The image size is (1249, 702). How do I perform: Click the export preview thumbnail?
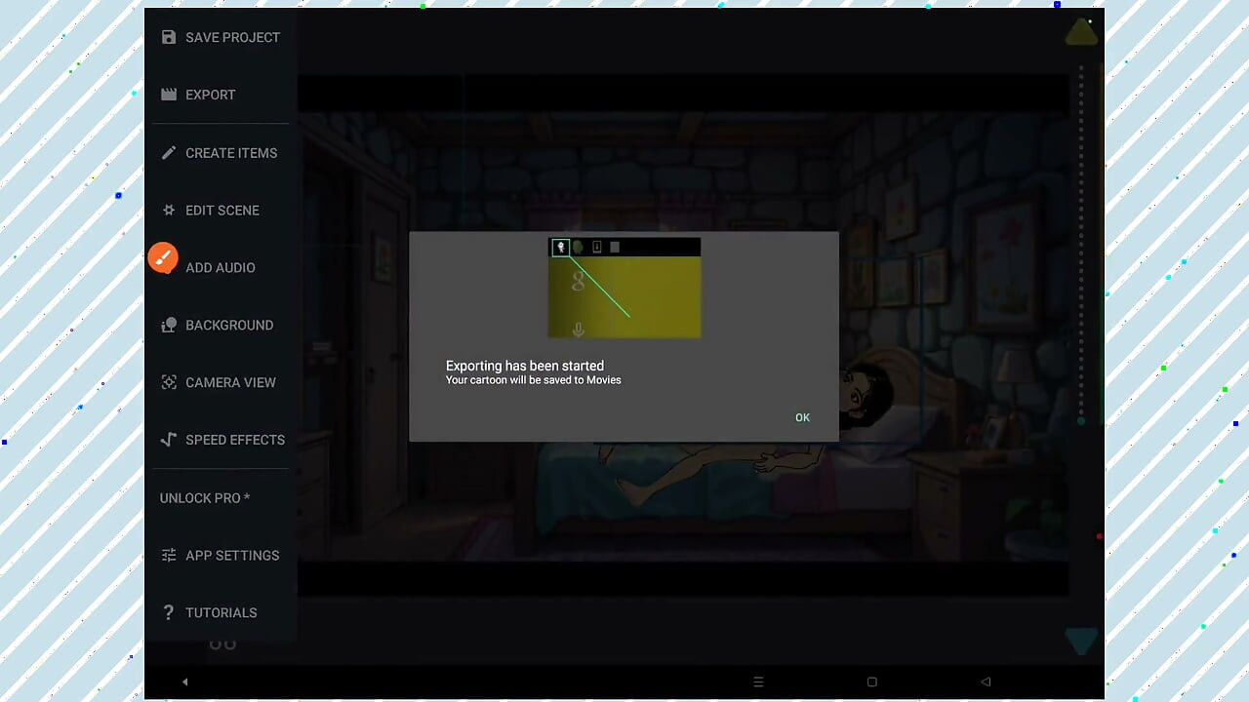pyautogui.click(x=624, y=288)
